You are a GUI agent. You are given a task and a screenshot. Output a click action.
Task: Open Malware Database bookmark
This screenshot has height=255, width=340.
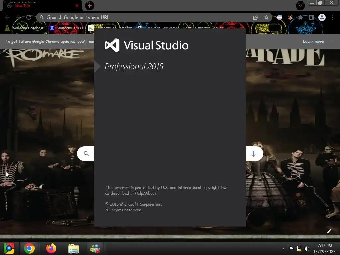click(x=25, y=28)
